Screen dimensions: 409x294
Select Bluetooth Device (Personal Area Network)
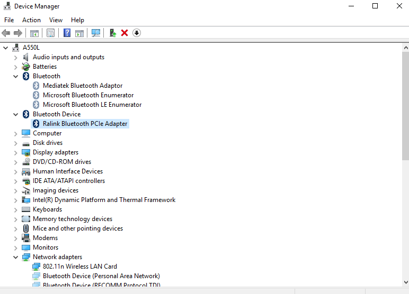pos(101,276)
